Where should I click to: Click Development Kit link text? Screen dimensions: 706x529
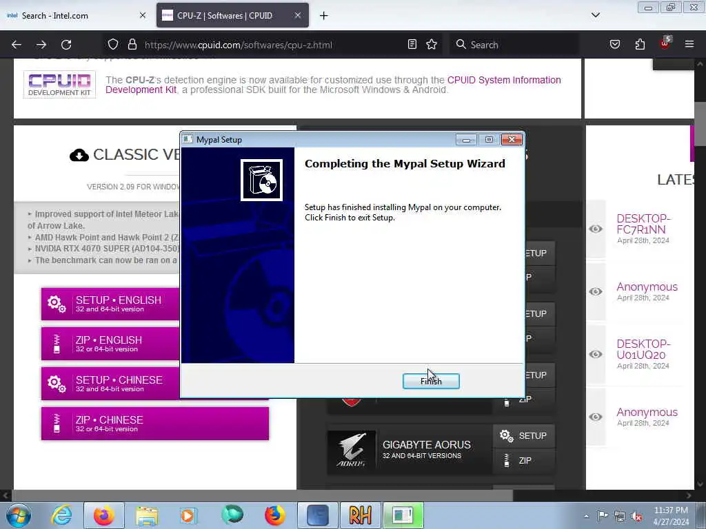click(141, 90)
